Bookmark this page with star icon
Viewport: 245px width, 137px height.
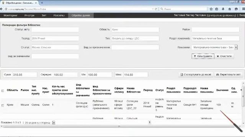click(x=211, y=9)
